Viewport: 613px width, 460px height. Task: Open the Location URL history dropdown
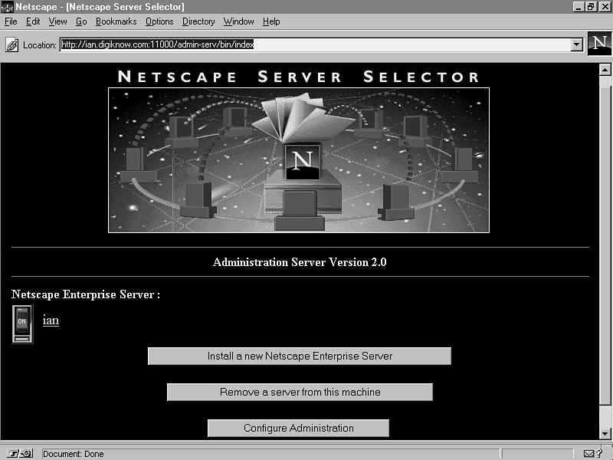(577, 44)
